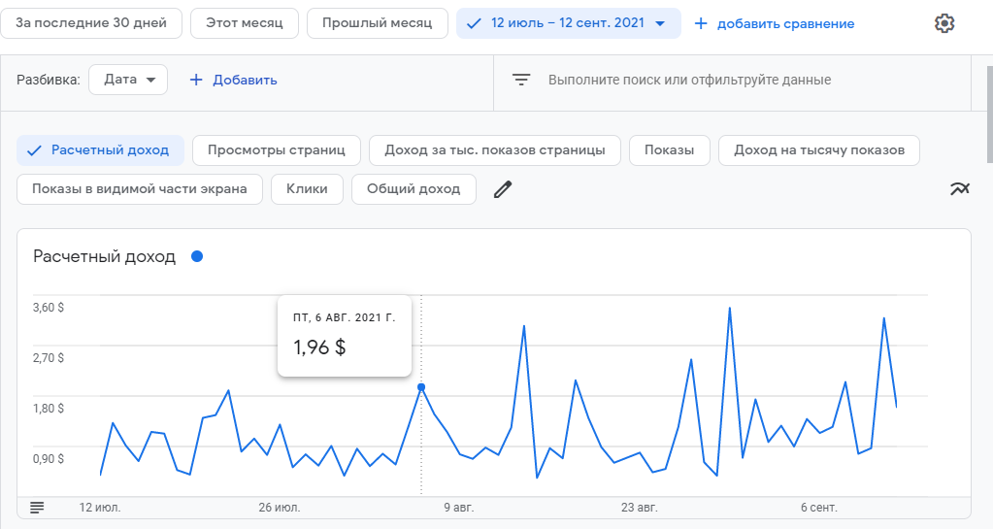
Task: Toggle the Расчетный доход metric chip
Action: pyautogui.click(x=99, y=150)
